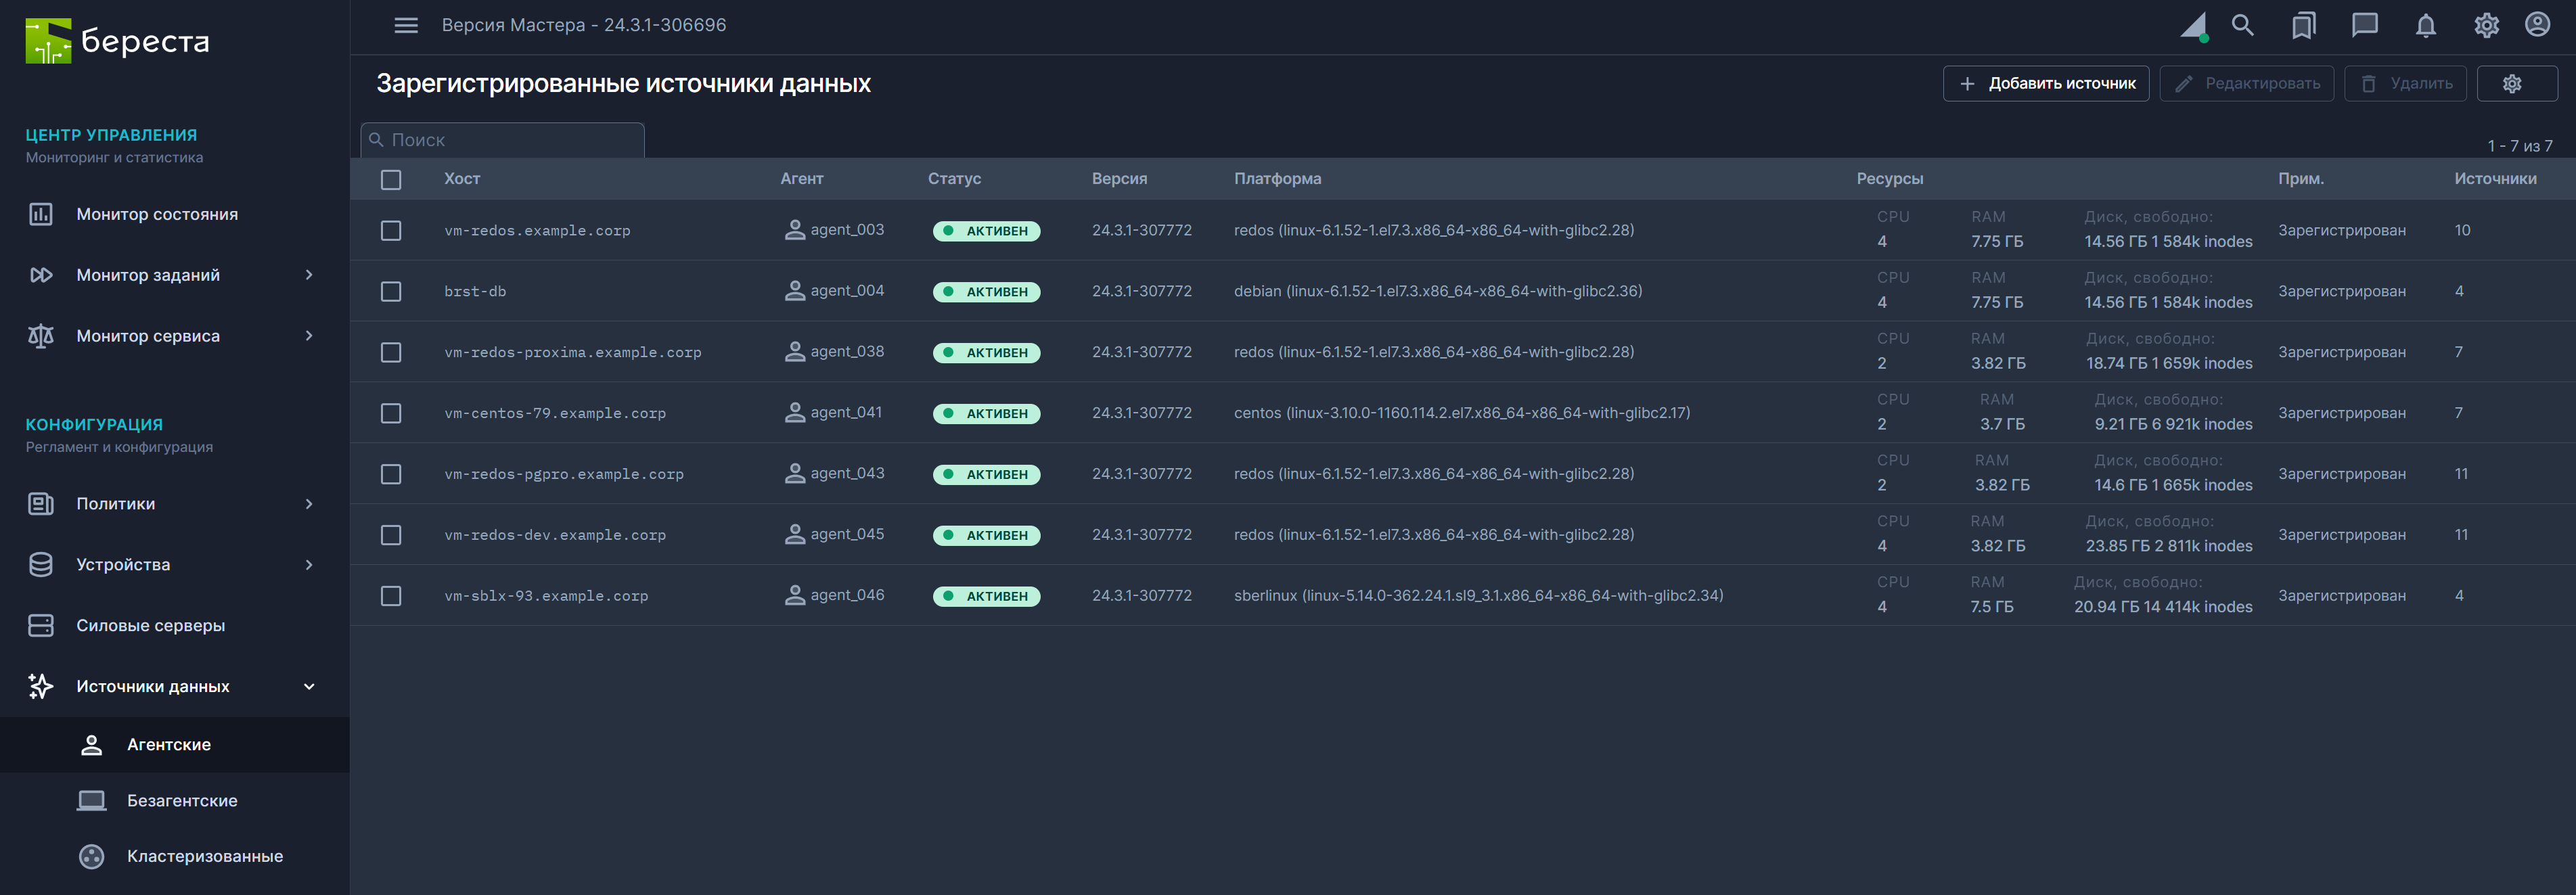
Task: Click Добавить источник button
Action: 2045,84
